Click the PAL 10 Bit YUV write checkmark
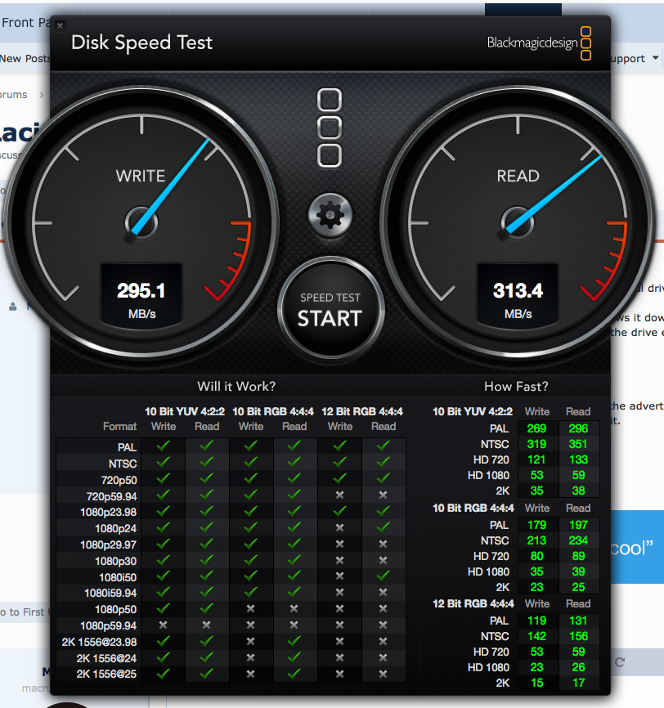 tap(163, 446)
